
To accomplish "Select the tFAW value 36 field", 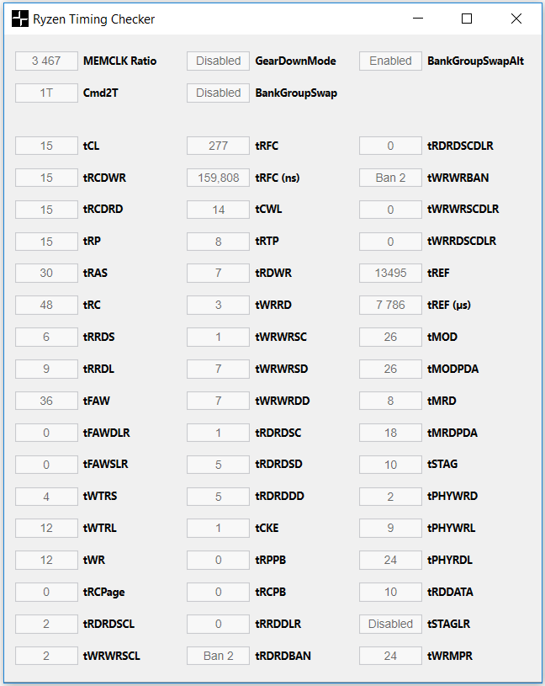I will pyautogui.click(x=47, y=401).
